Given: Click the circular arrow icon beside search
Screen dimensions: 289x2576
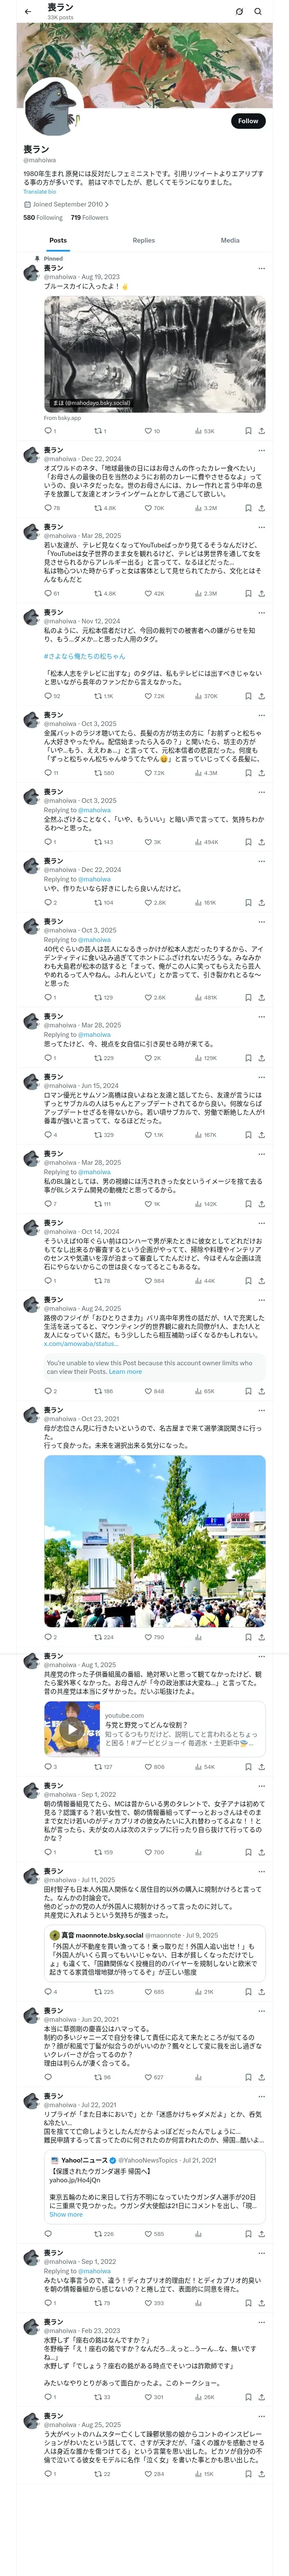Looking at the screenshot, I should [x=239, y=12].
